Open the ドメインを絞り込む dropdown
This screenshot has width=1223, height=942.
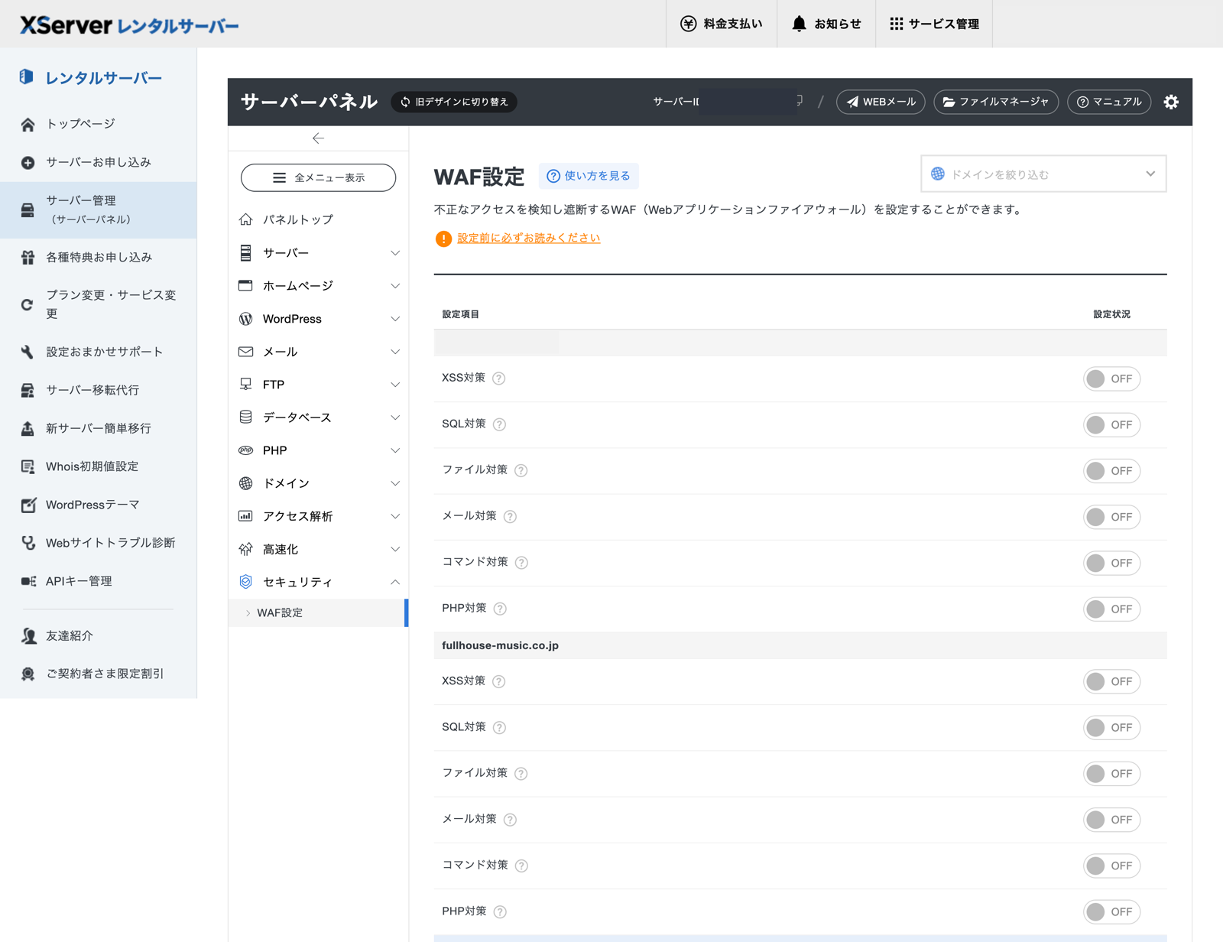pyautogui.click(x=1043, y=174)
